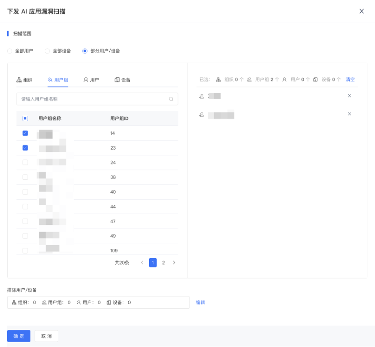375x347 pixels.
Task: Click the 组织 icon in the exclusion box
Action: coord(14,303)
